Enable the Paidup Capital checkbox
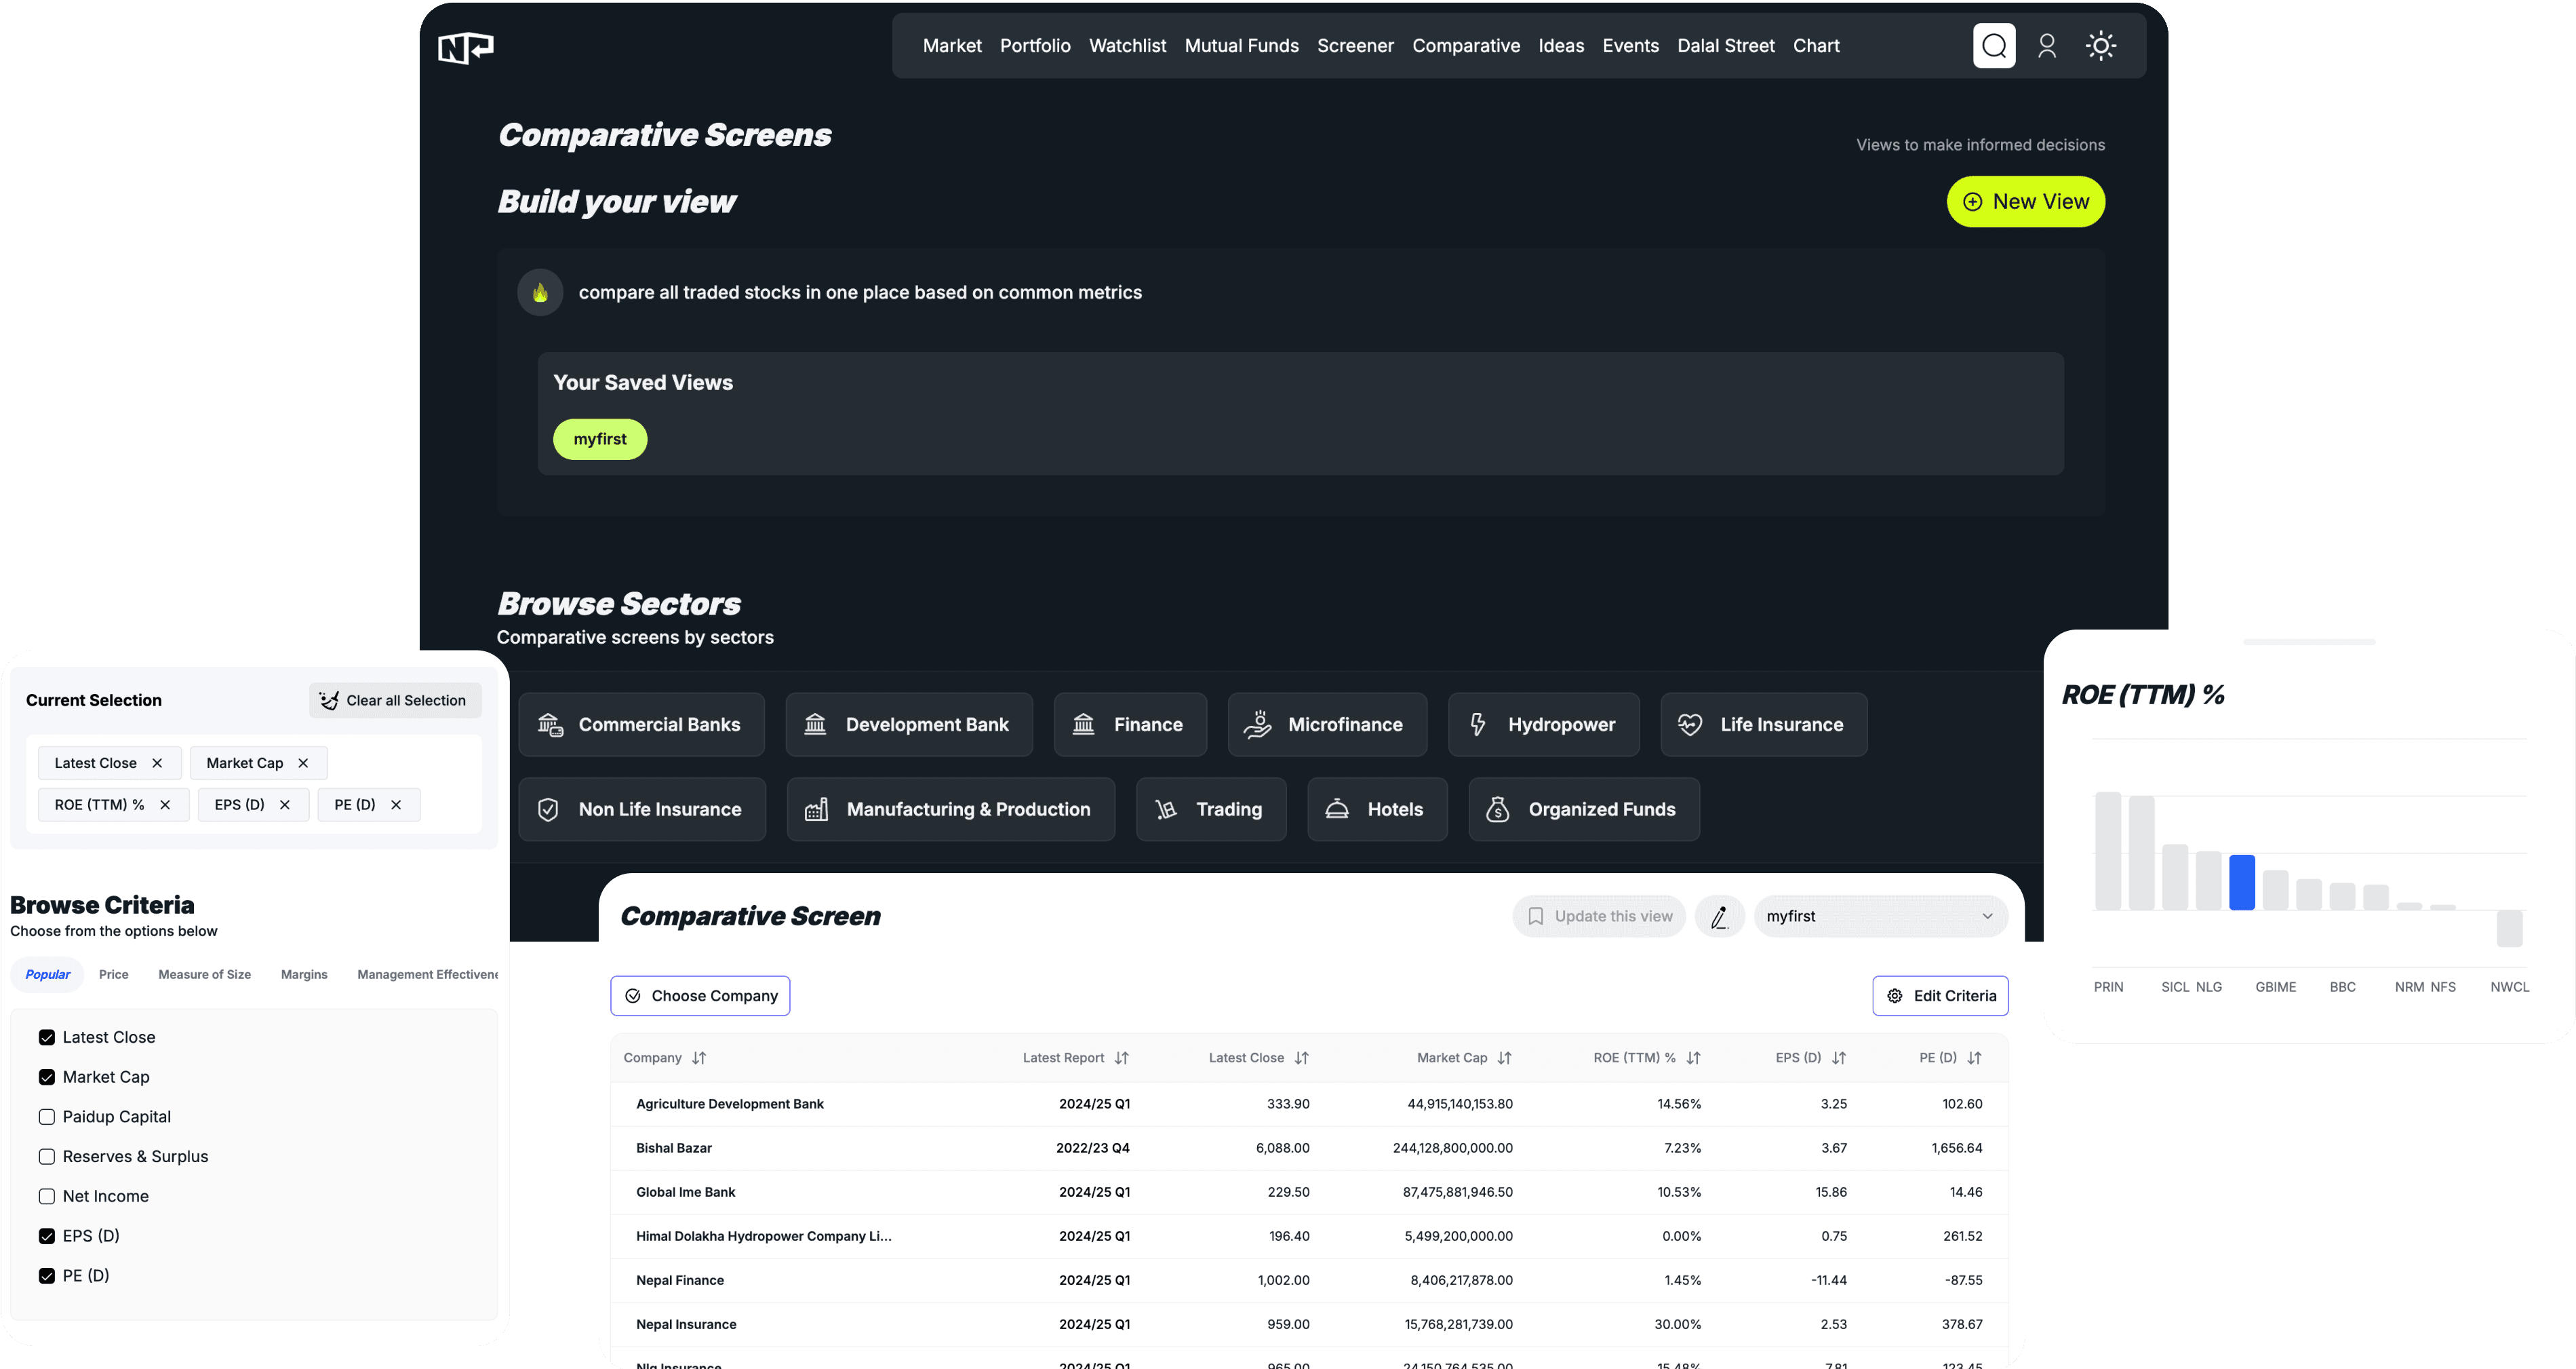Viewport: 2576px width, 1369px height. (x=46, y=1116)
